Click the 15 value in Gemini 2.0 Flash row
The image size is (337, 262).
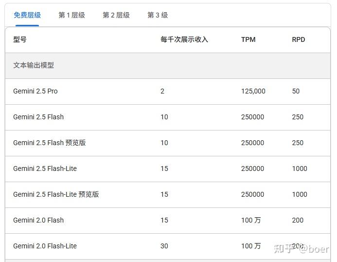click(x=164, y=220)
